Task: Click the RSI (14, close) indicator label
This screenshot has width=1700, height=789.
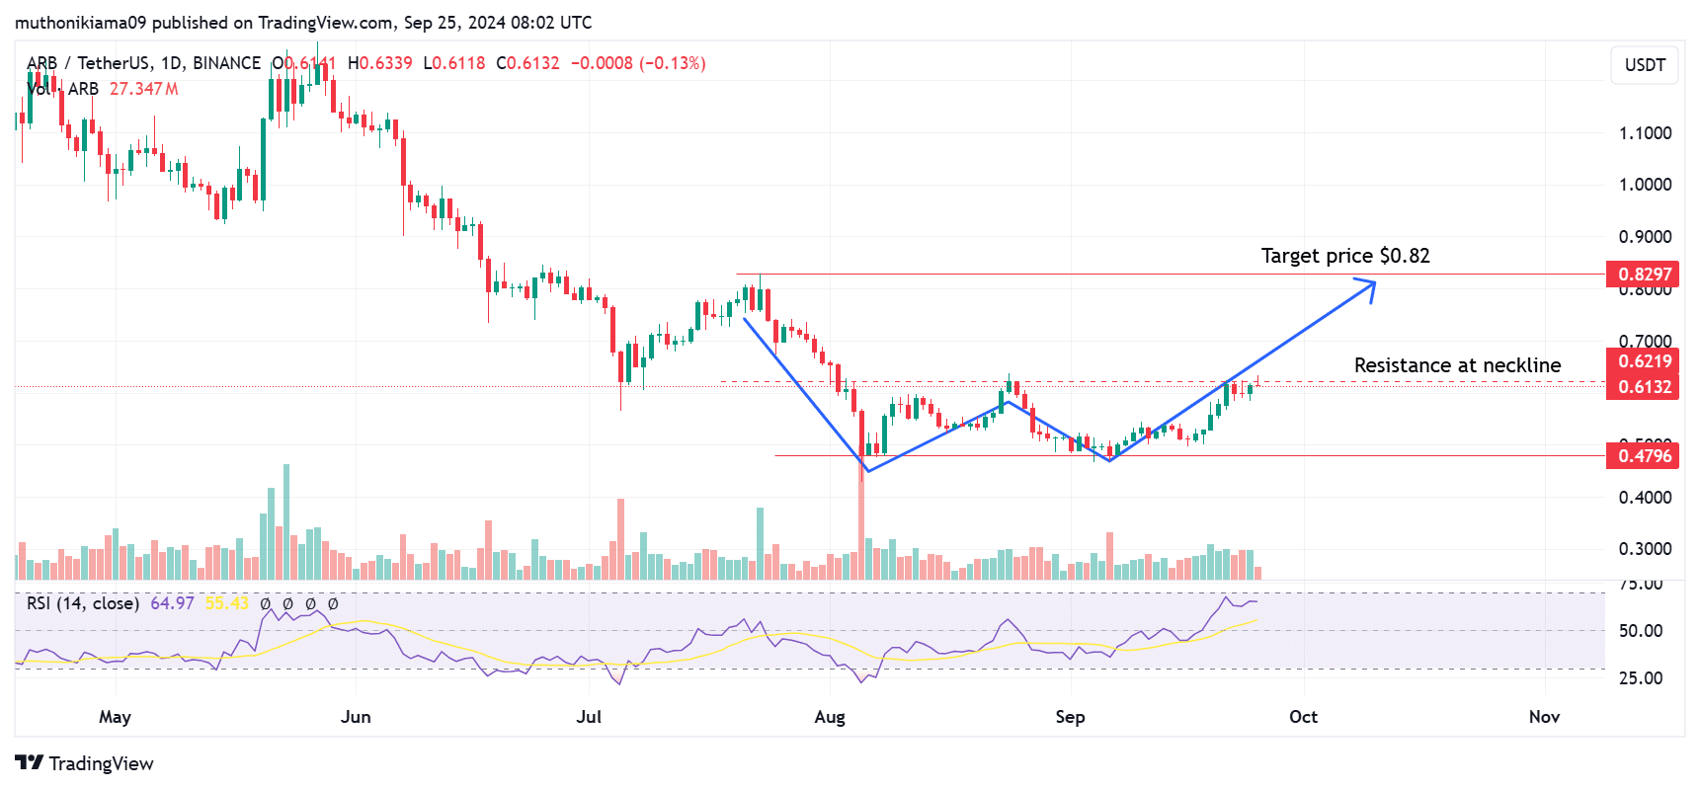Action: coord(83,603)
